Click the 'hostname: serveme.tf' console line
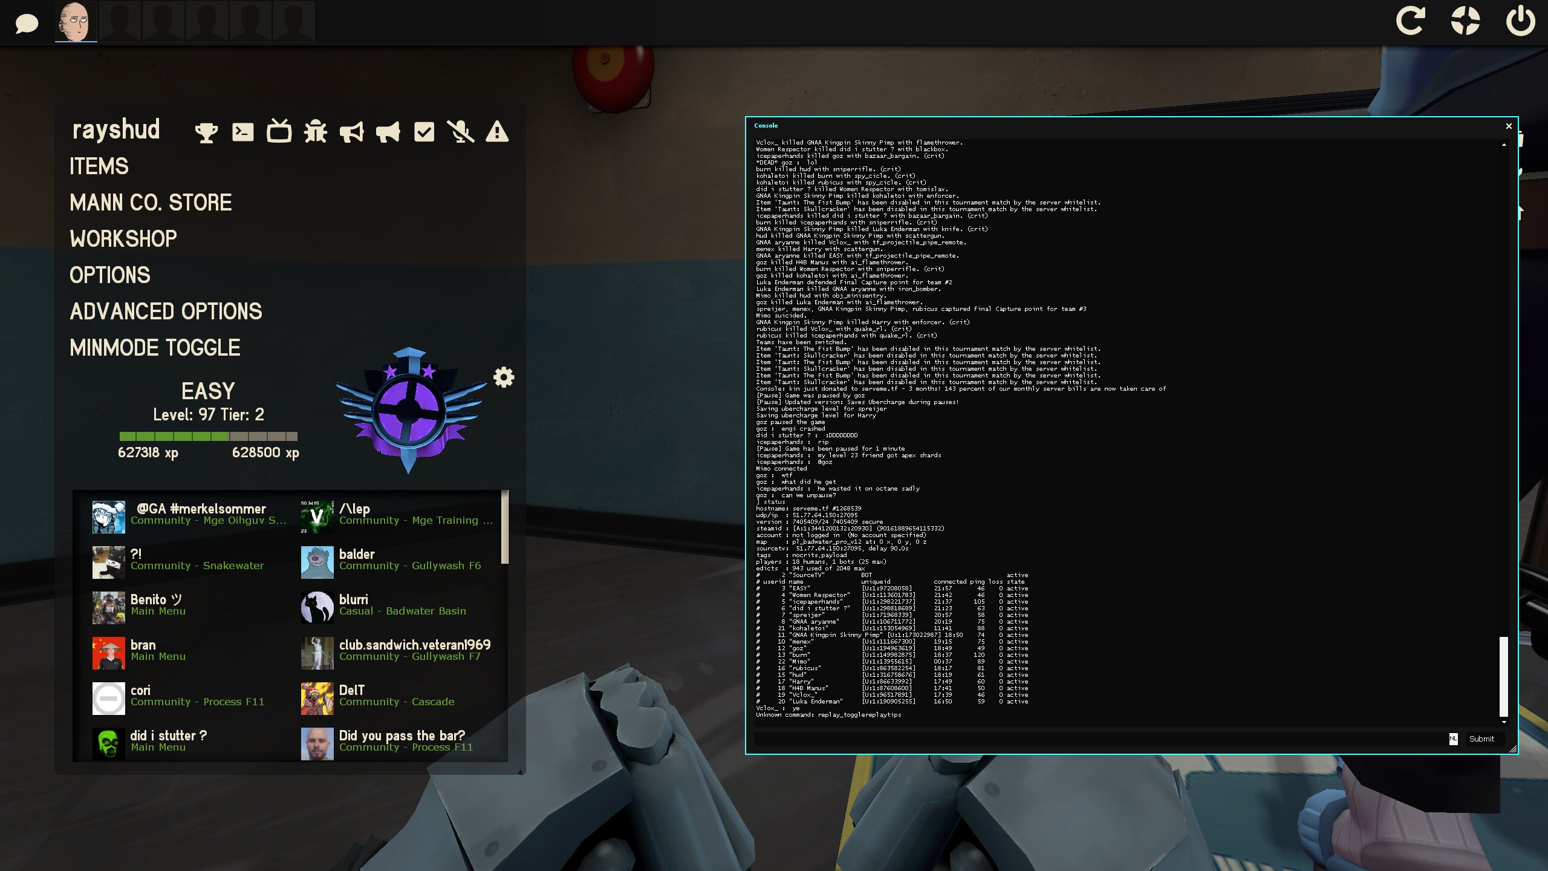The height and width of the screenshot is (871, 1548). click(x=808, y=508)
